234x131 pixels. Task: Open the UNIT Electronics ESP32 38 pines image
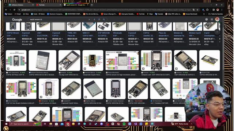pyautogui.click(x=16, y=60)
